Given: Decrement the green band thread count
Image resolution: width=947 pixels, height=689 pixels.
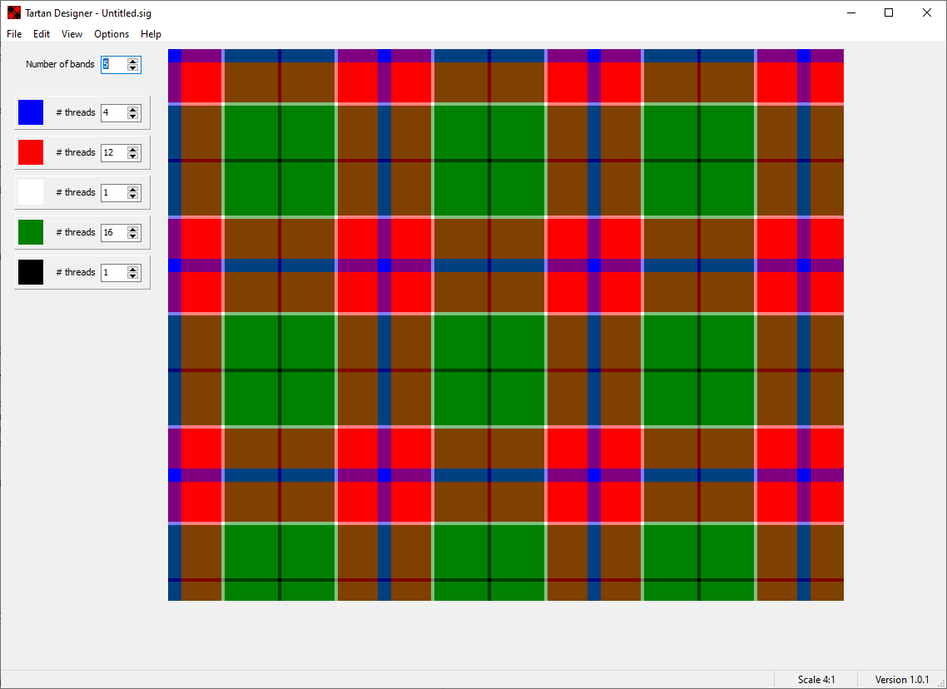Looking at the screenshot, I should [x=133, y=235].
